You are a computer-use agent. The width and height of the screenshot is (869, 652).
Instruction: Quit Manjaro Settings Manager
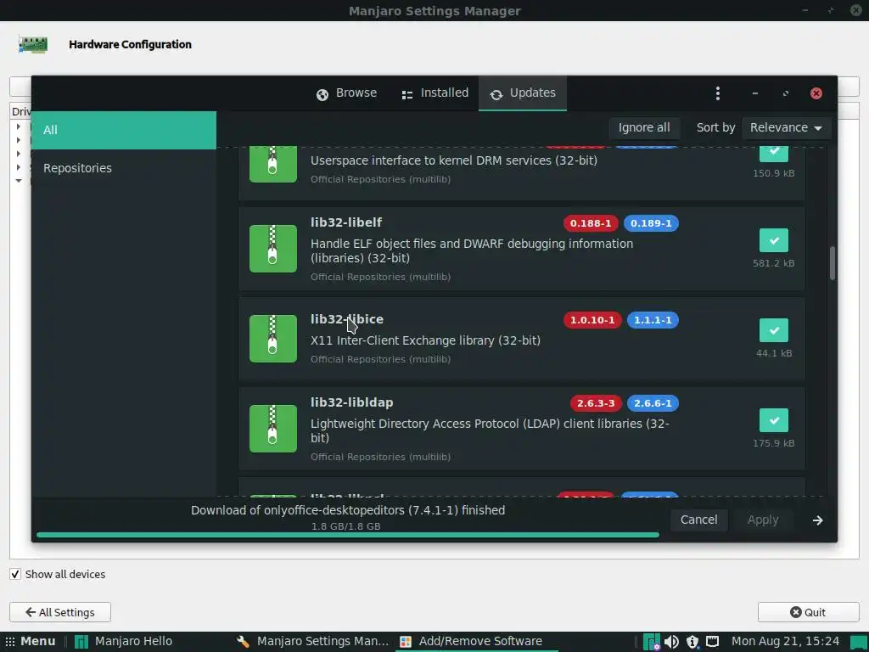pyautogui.click(x=808, y=612)
